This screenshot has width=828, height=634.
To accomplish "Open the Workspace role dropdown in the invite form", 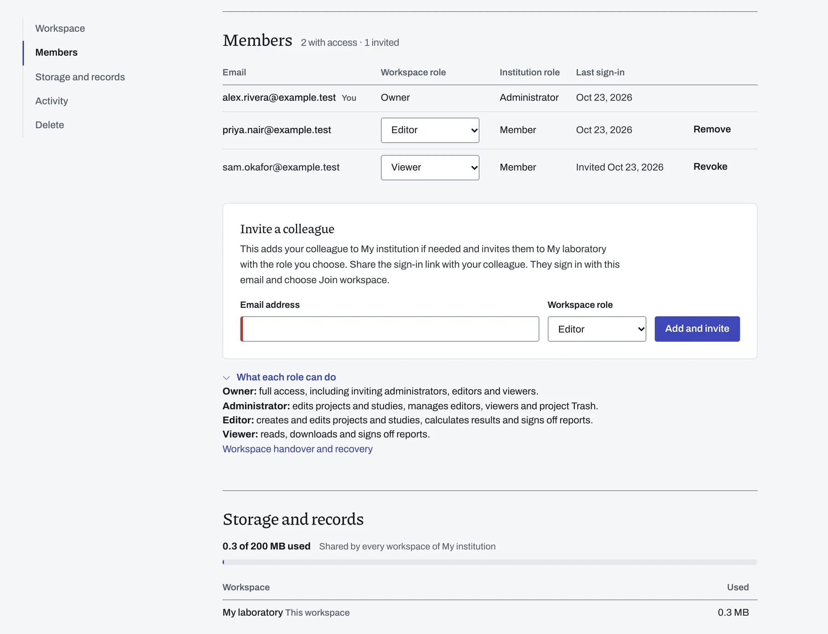I will tap(597, 329).
